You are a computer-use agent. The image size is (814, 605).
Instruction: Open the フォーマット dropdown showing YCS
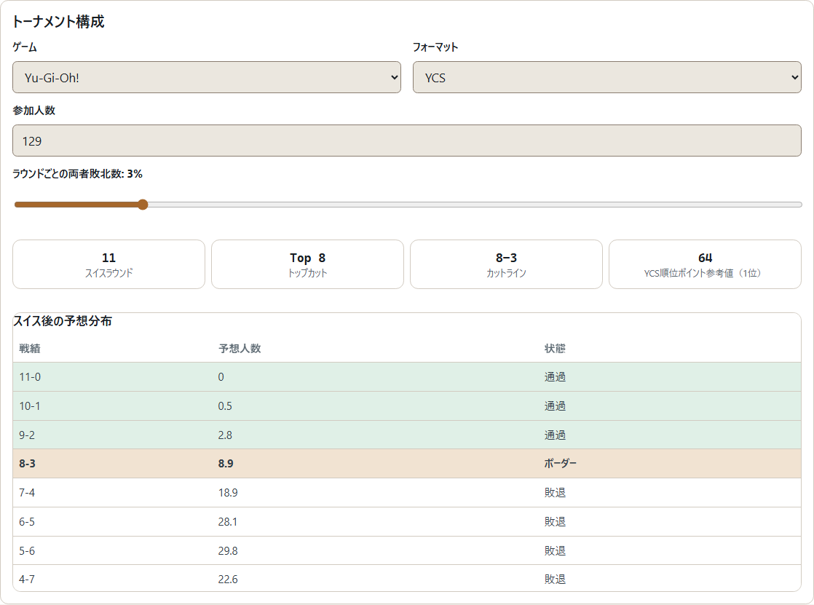click(x=607, y=77)
